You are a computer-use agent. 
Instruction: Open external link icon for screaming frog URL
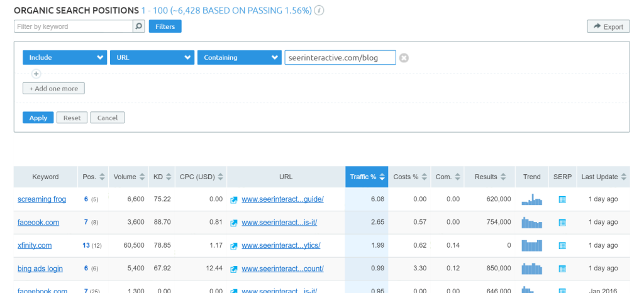pos(234,199)
